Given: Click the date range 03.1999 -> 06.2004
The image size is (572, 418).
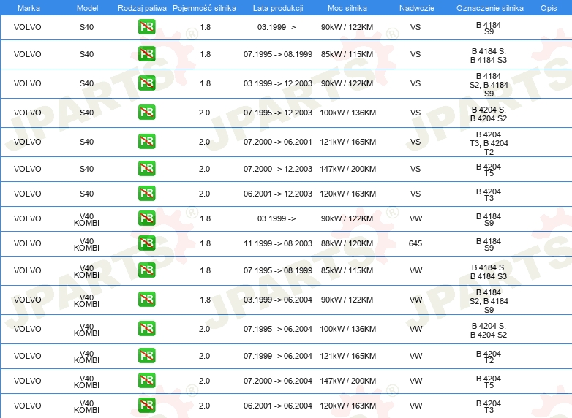Looking at the screenshot, I should click(x=278, y=300).
